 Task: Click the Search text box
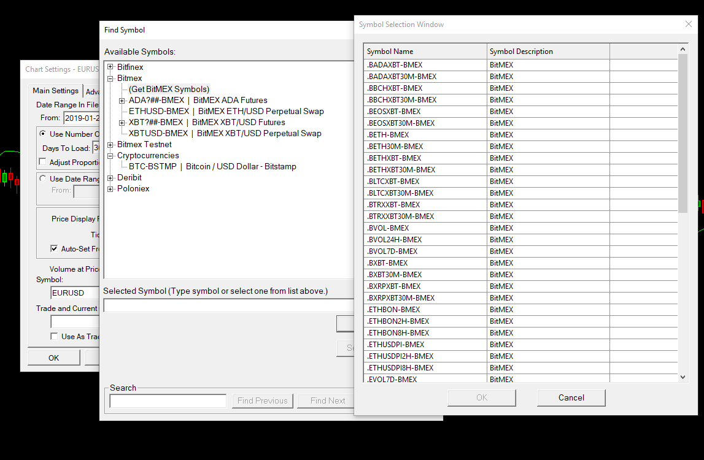pos(168,401)
